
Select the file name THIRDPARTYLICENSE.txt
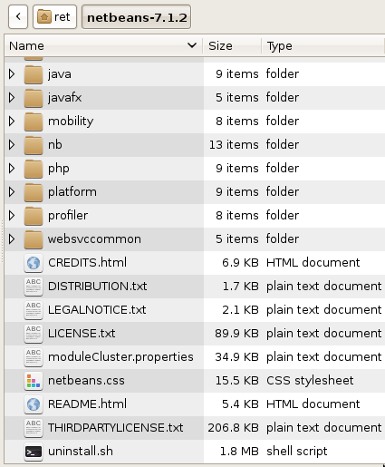click(115, 427)
